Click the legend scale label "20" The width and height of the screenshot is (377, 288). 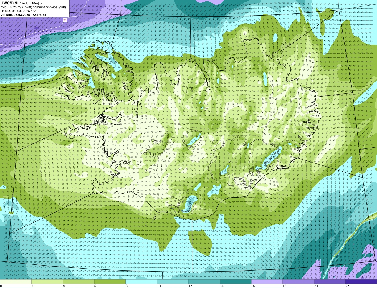(316, 286)
